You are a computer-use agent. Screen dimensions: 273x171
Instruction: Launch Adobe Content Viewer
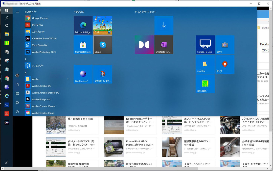43,106
